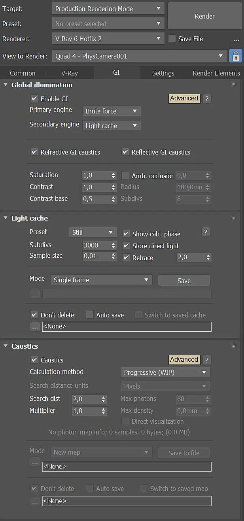Adjust the Subdivs 3000 spinner arrows

pos(113,245)
